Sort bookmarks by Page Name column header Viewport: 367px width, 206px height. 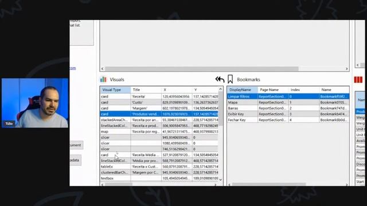click(273, 90)
